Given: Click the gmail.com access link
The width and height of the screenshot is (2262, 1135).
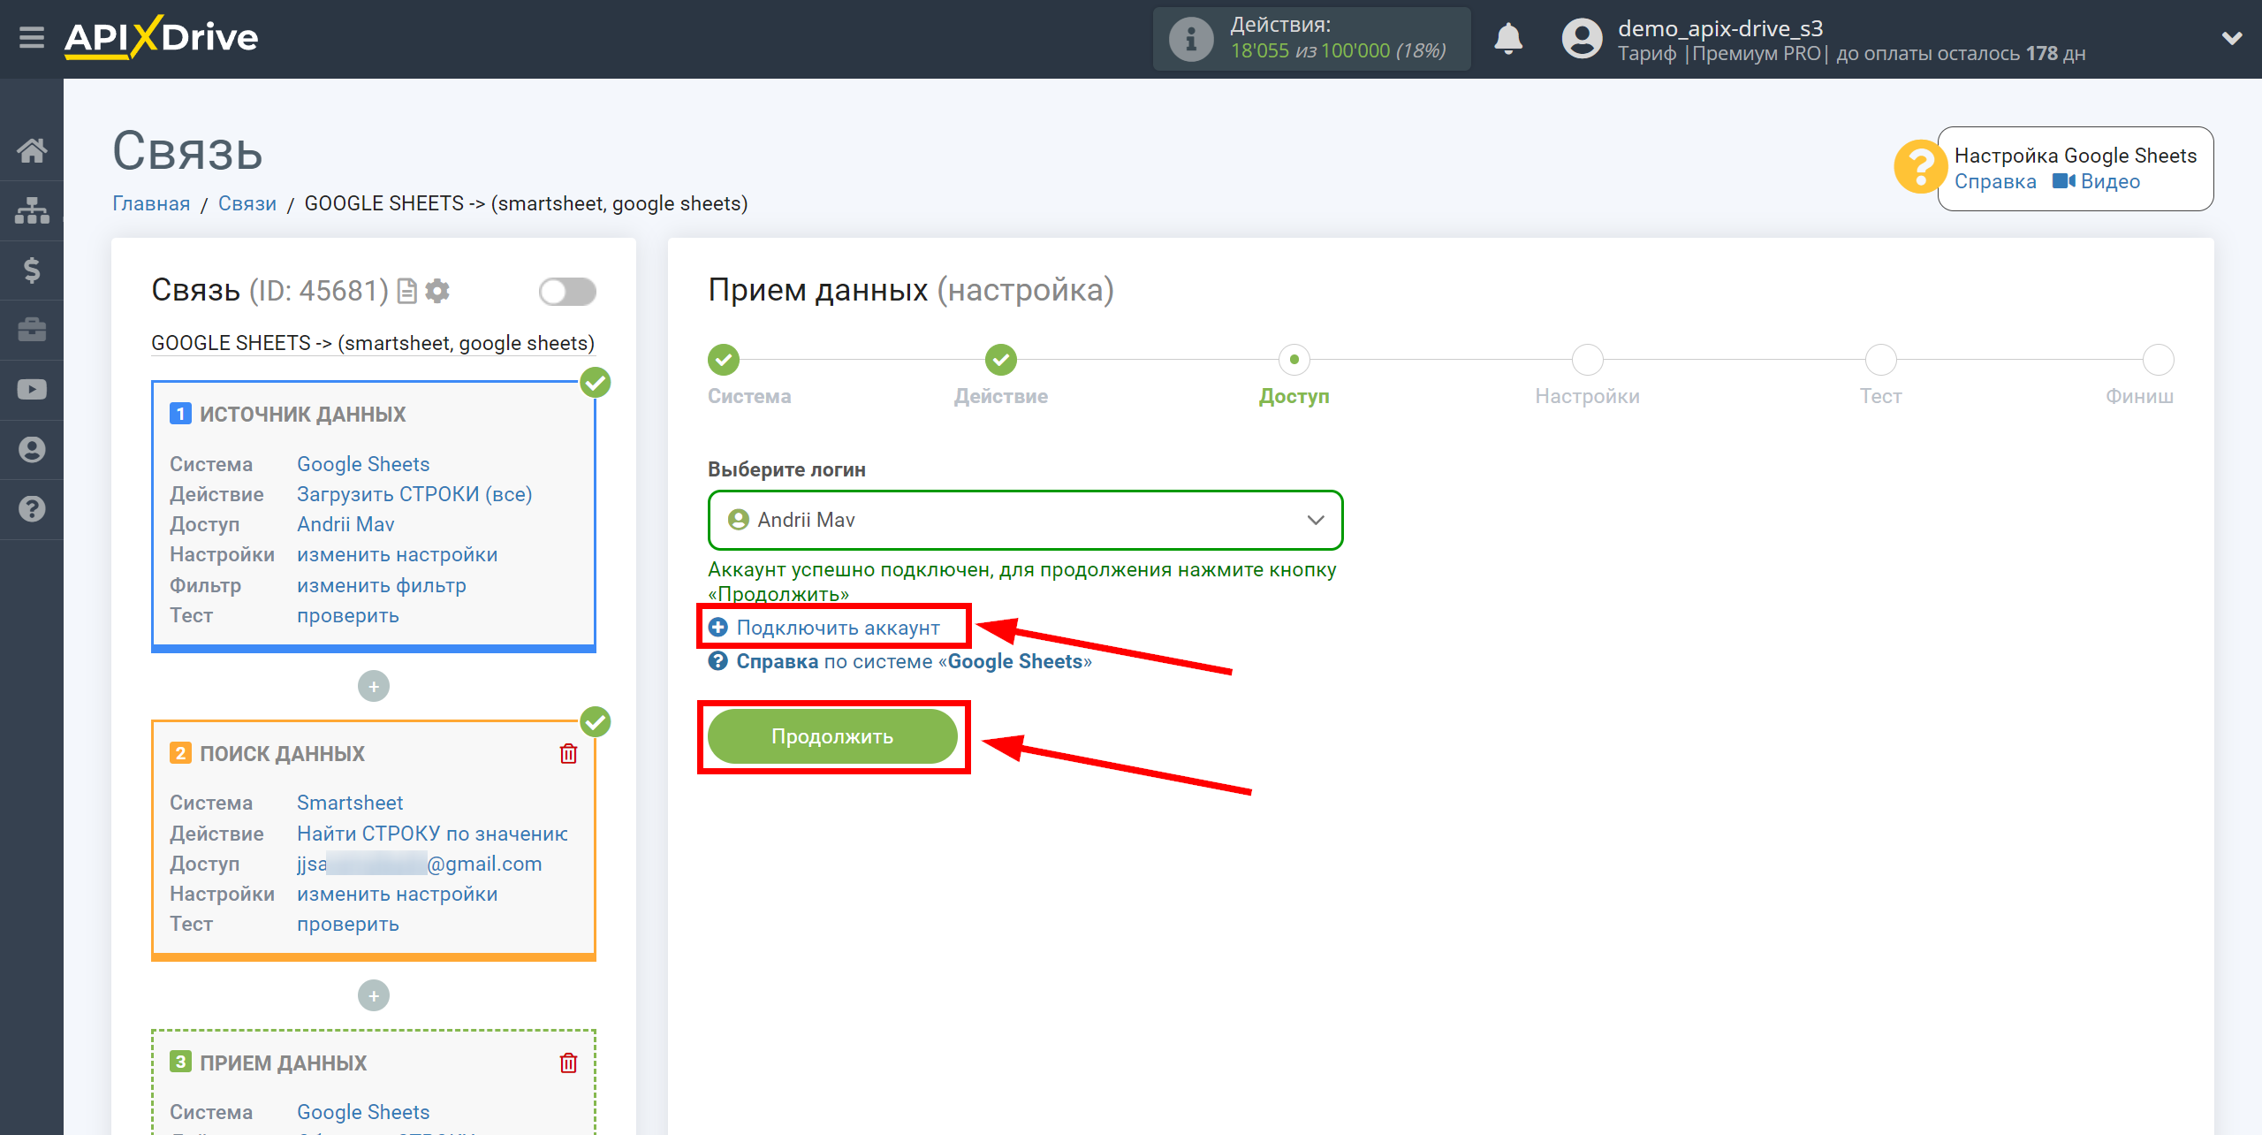Looking at the screenshot, I should [419, 864].
